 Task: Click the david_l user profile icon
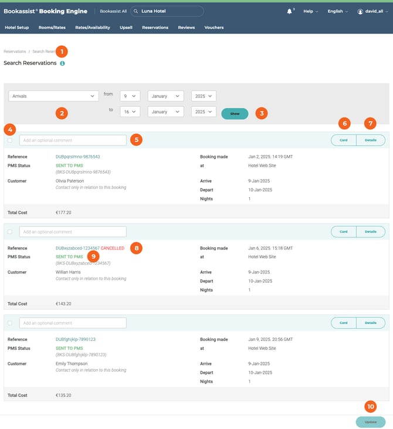click(360, 11)
